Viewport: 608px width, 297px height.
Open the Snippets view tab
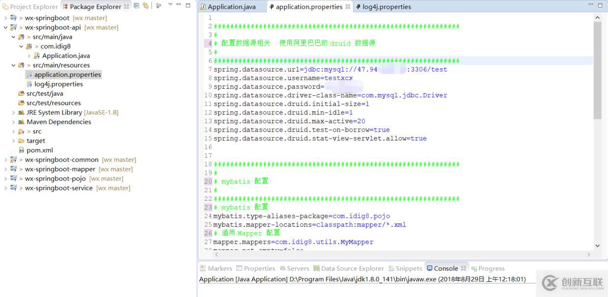pos(405,269)
